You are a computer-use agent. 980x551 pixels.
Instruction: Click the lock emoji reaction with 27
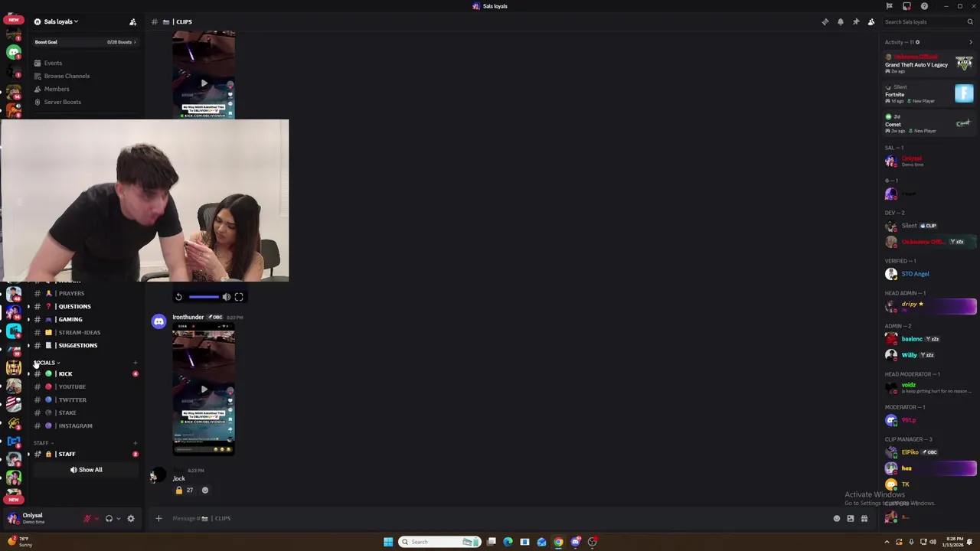(x=185, y=490)
